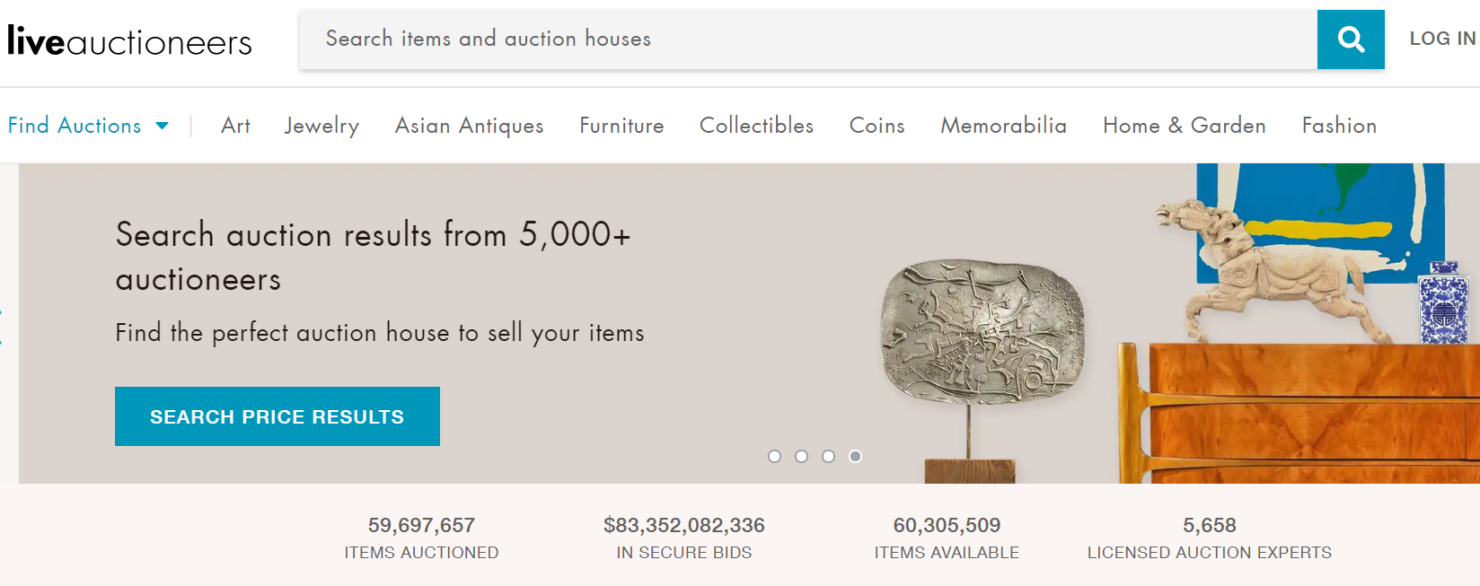Open the Fashion category
This screenshot has height=586, width=1480.
point(1338,126)
